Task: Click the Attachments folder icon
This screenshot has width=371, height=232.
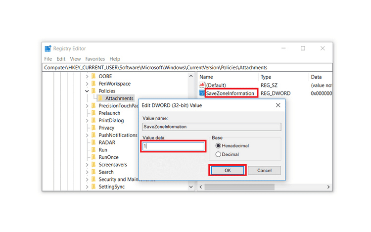Action: pyautogui.click(x=100, y=98)
